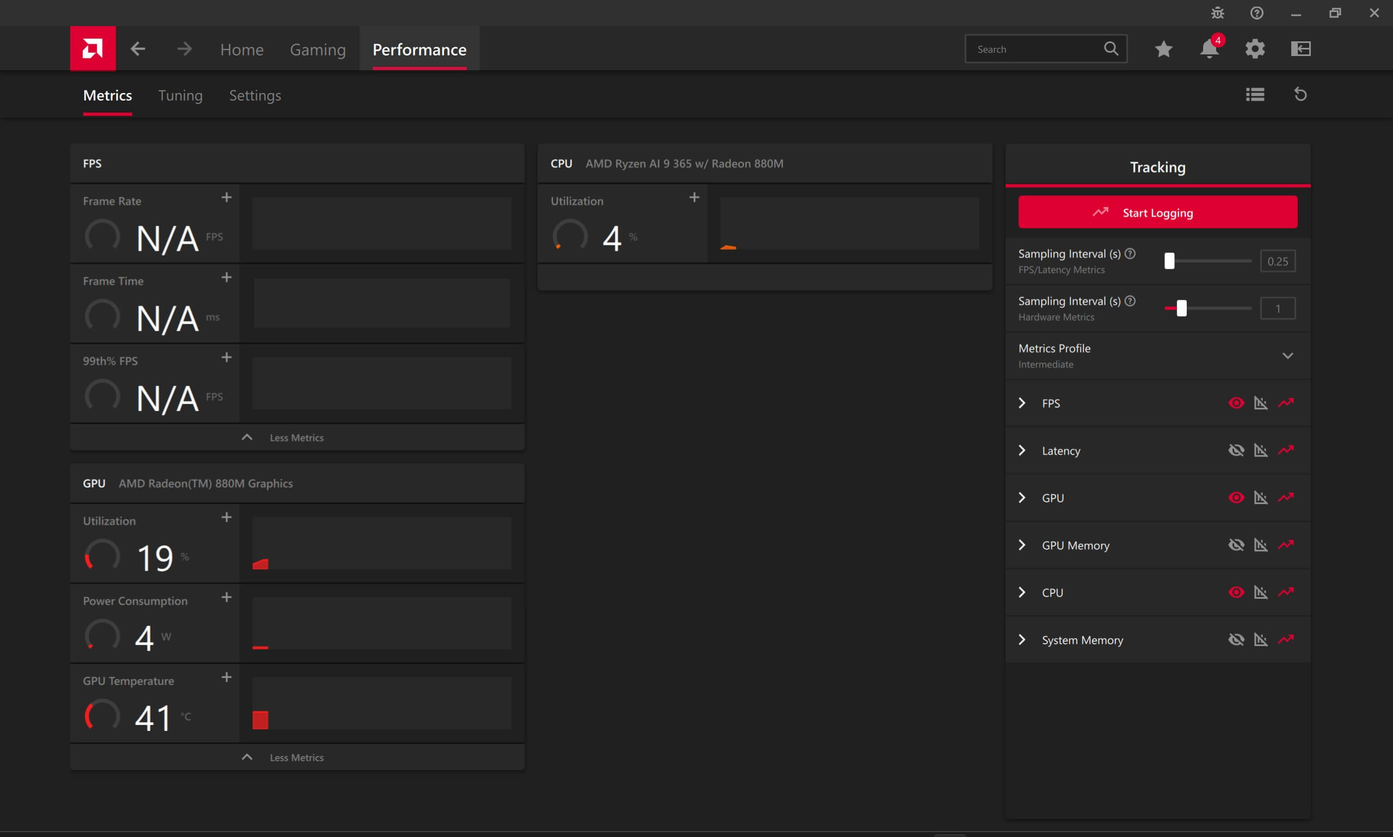Switch to list view layout icon

click(1255, 95)
